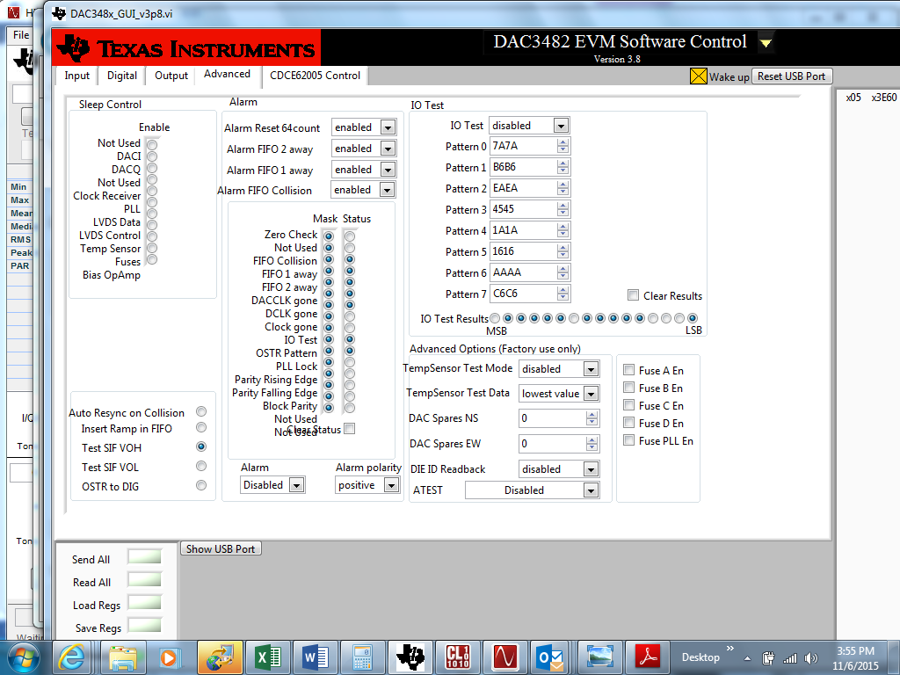Select the Advanced tab
Image resolution: width=900 pixels, height=675 pixels.
(228, 74)
